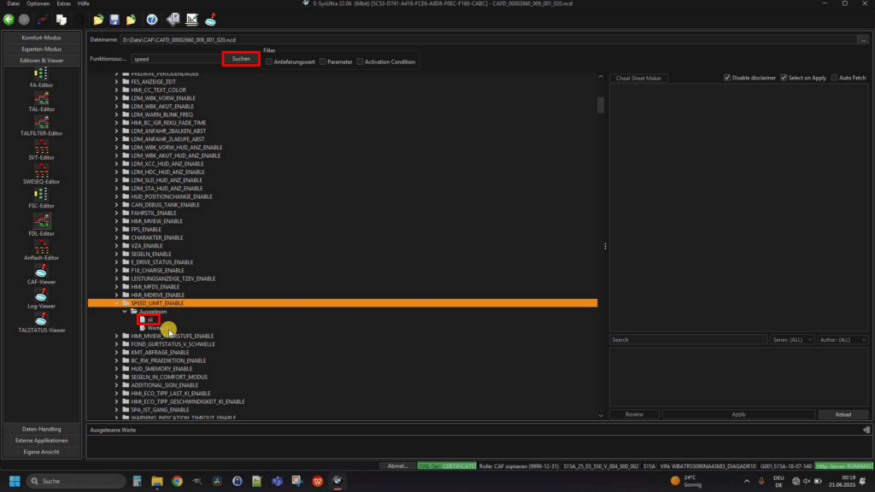Viewport: 875px width, 492px height.
Task: Tick the Parameter filter checkbox
Action: (x=322, y=61)
